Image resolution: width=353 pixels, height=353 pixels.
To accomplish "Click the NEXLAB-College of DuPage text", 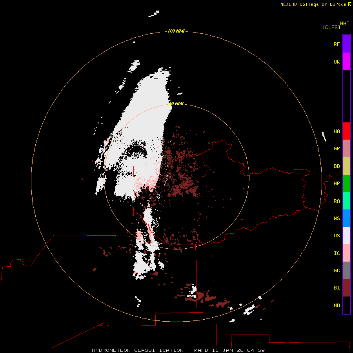I will point(313,4).
